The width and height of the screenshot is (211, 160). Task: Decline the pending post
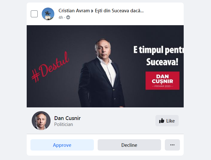[x=129, y=145]
